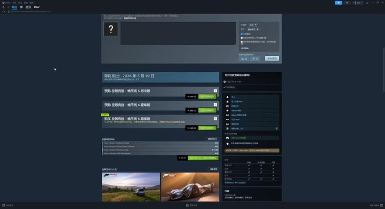This screenshot has height=209, width=385.
Task: Click the thumbs-up recommend button
Action: [x=244, y=59]
